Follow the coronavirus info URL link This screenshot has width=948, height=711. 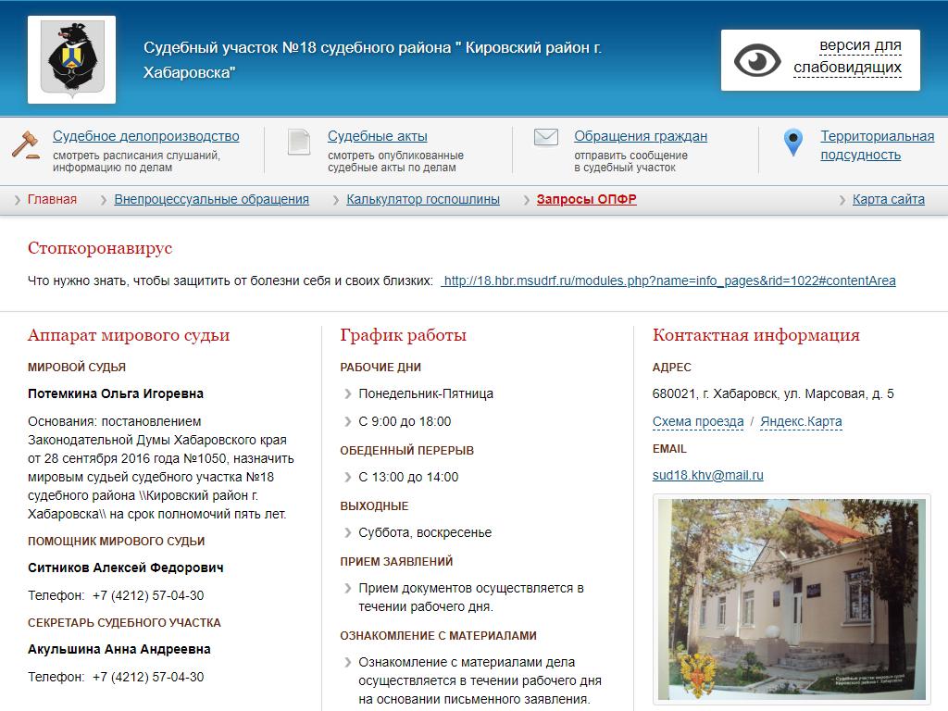668,281
